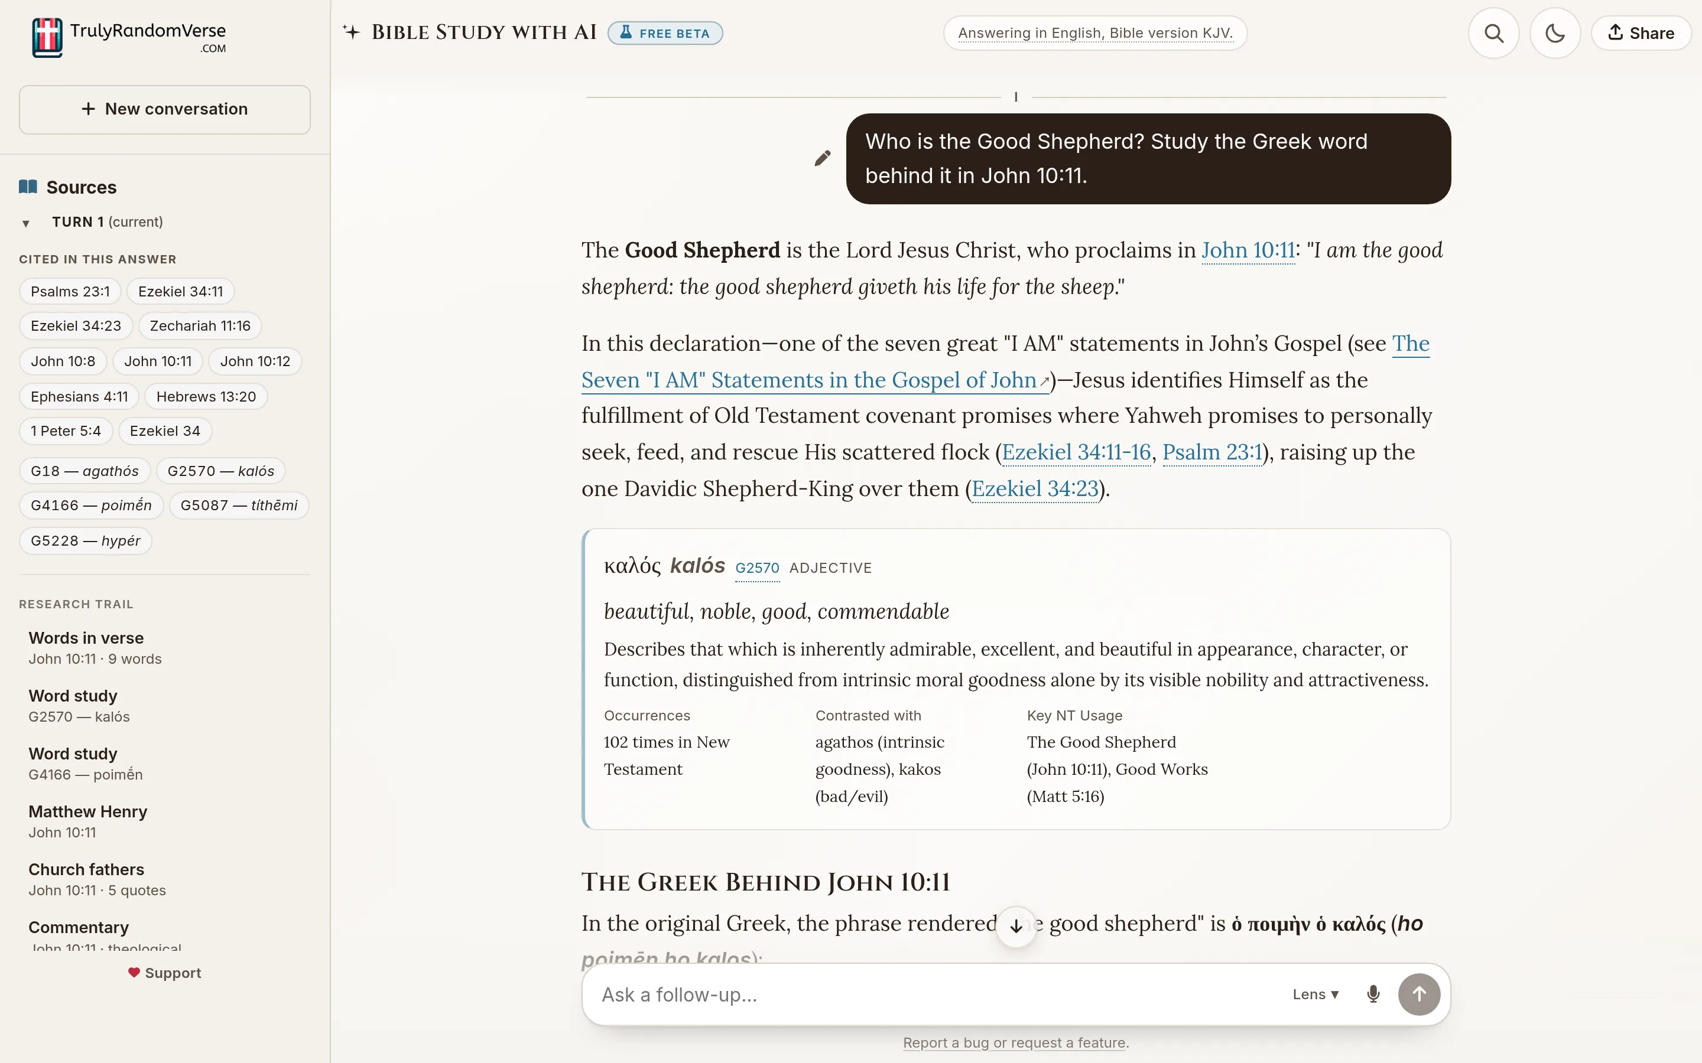Open the Lens dropdown
1702x1063 pixels.
[1315, 995]
